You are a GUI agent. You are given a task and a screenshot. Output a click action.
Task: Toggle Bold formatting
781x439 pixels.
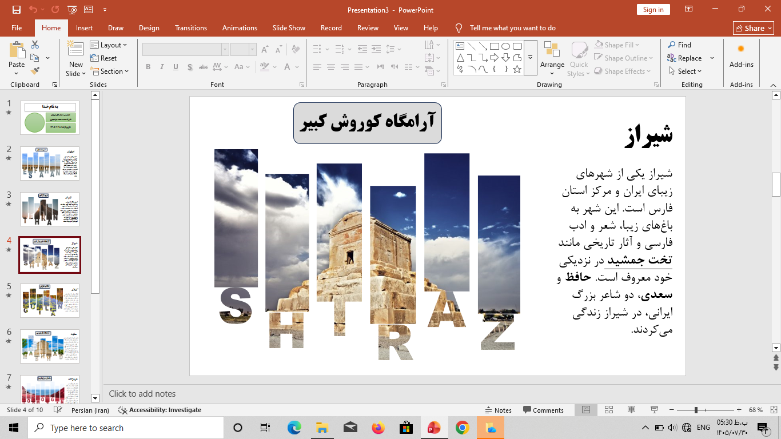click(x=148, y=67)
